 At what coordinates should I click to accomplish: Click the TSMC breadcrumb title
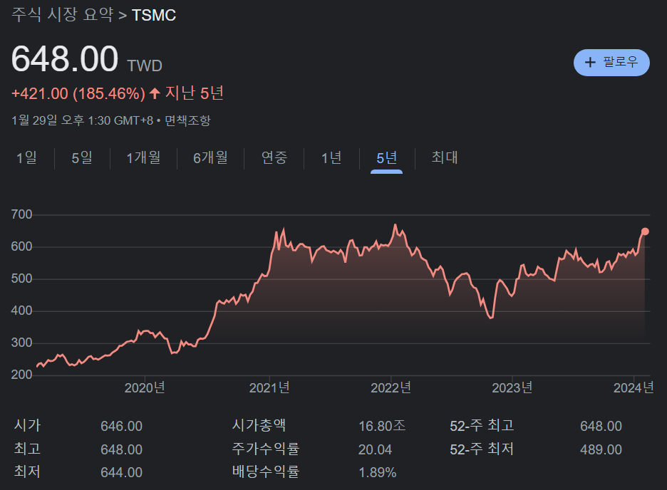pos(154,15)
